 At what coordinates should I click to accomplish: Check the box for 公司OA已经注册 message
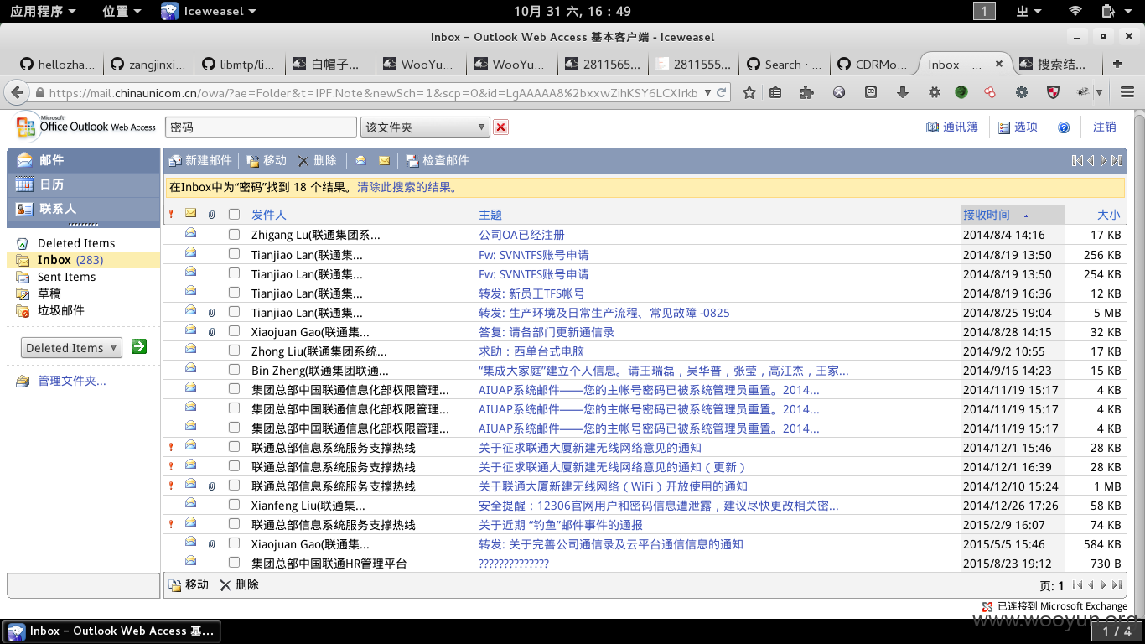(x=234, y=235)
